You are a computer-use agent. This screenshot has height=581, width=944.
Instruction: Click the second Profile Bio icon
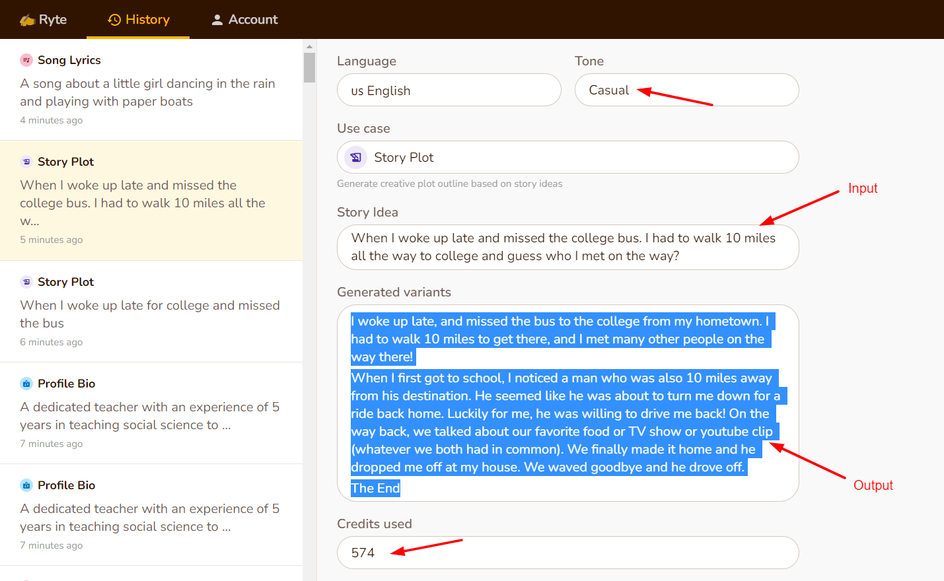tap(26, 485)
